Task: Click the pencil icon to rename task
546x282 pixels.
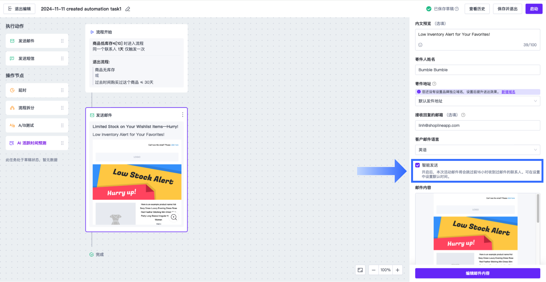Action: tap(128, 9)
